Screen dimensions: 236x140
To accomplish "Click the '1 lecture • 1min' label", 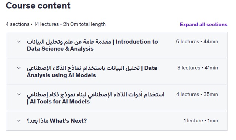I will [x=201, y=120].
